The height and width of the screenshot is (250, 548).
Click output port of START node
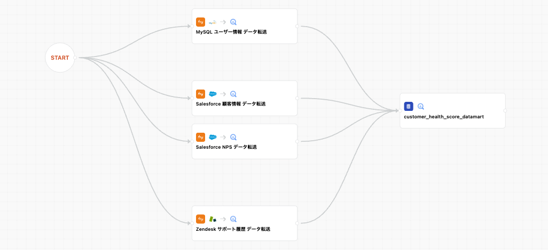click(75, 58)
